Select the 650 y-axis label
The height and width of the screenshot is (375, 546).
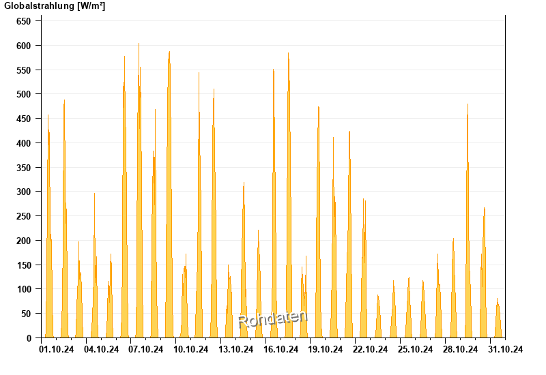pyautogui.click(x=24, y=21)
